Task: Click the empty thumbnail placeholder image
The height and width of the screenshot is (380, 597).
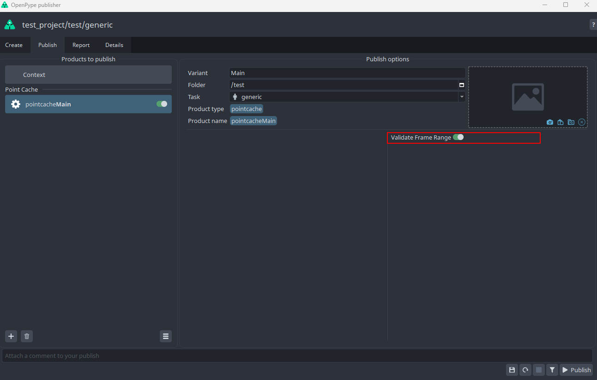Action: [x=528, y=97]
